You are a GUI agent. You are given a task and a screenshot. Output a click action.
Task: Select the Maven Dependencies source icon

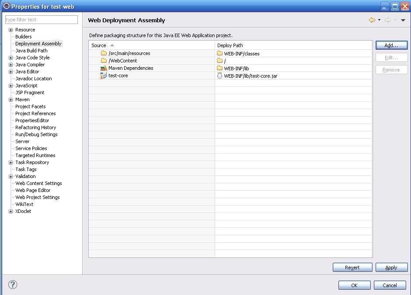click(x=104, y=68)
